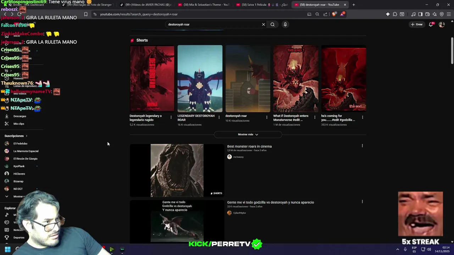Viewport: 454px width, 255px height.
Task: Switch to Mia & Sebastian's Theme tab
Action: click(204, 5)
